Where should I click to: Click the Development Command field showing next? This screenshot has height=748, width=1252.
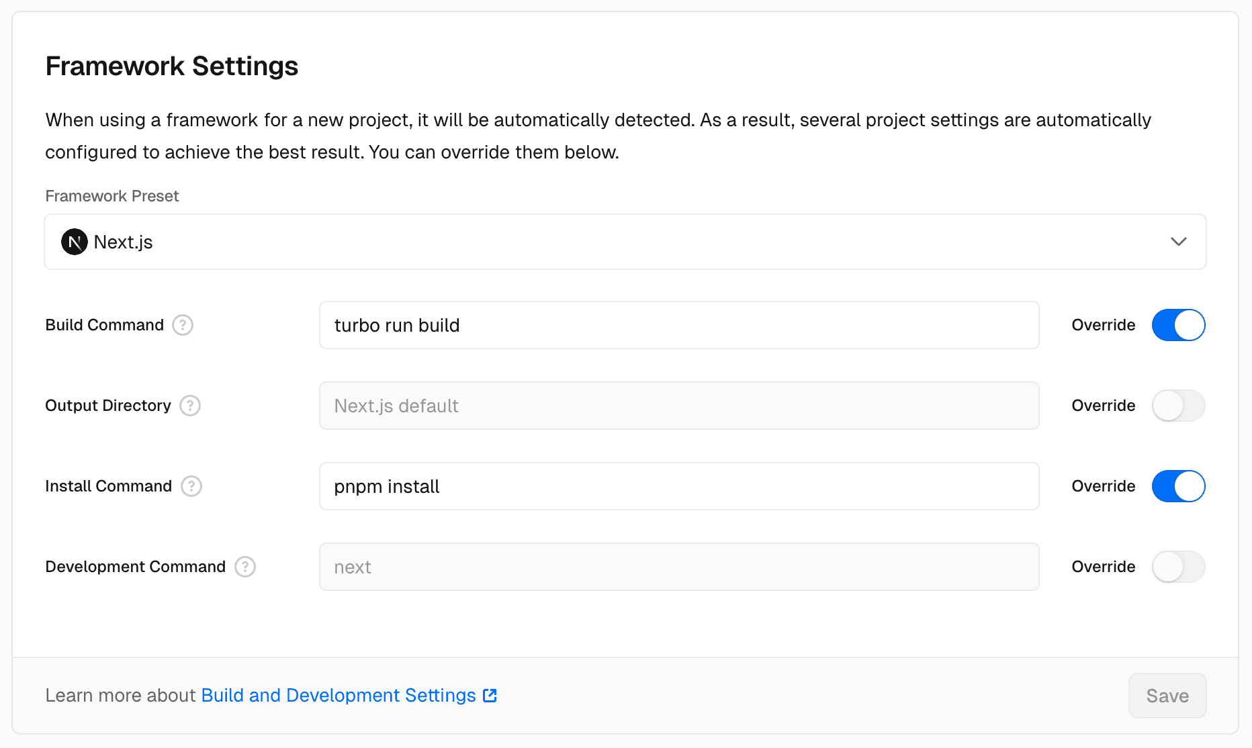pos(678,567)
